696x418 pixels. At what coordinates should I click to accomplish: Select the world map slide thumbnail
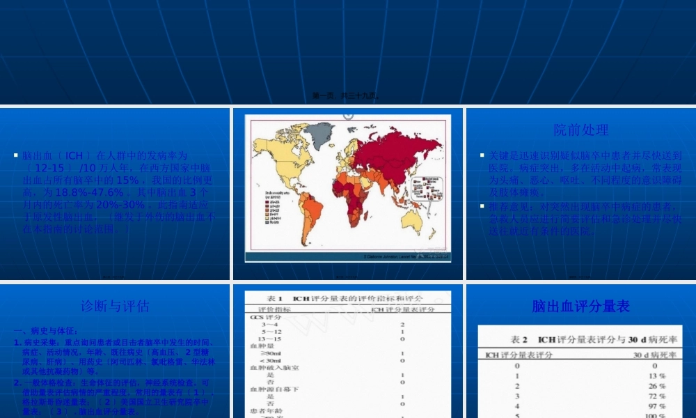tap(347, 193)
